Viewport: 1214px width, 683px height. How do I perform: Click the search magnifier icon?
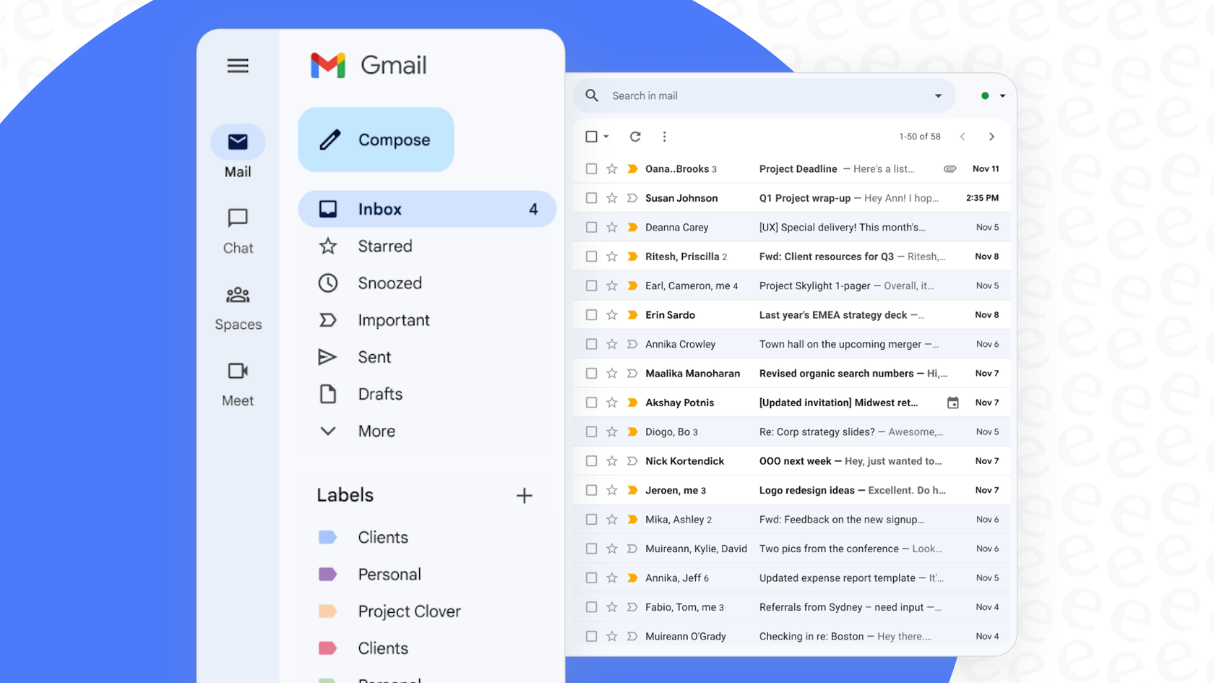pyautogui.click(x=591, y=95)
